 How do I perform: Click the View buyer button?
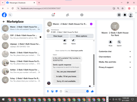coord(58,36)
